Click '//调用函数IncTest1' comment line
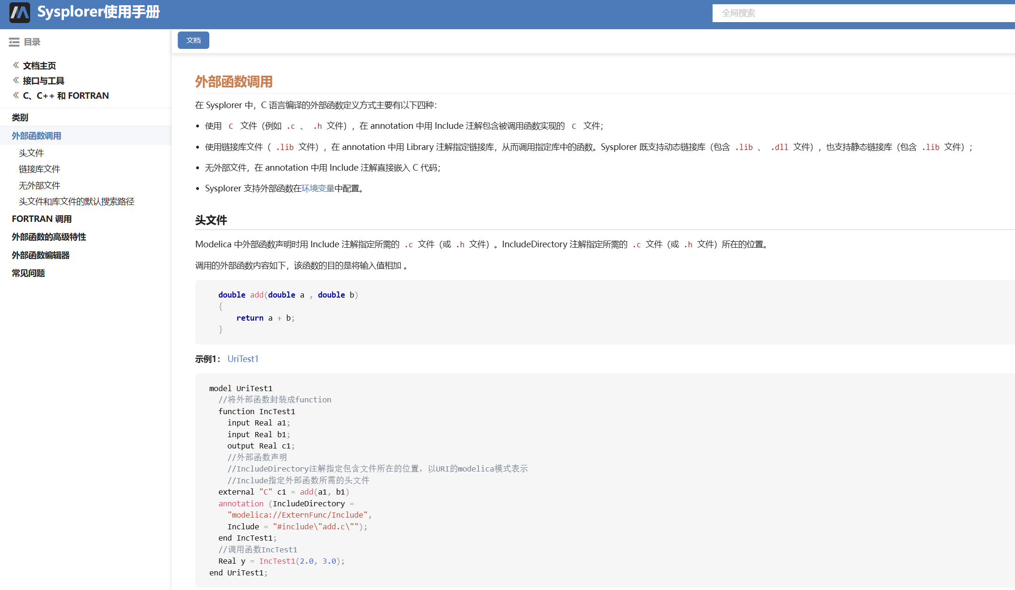The image size is (1015, 590). point(258,550)
